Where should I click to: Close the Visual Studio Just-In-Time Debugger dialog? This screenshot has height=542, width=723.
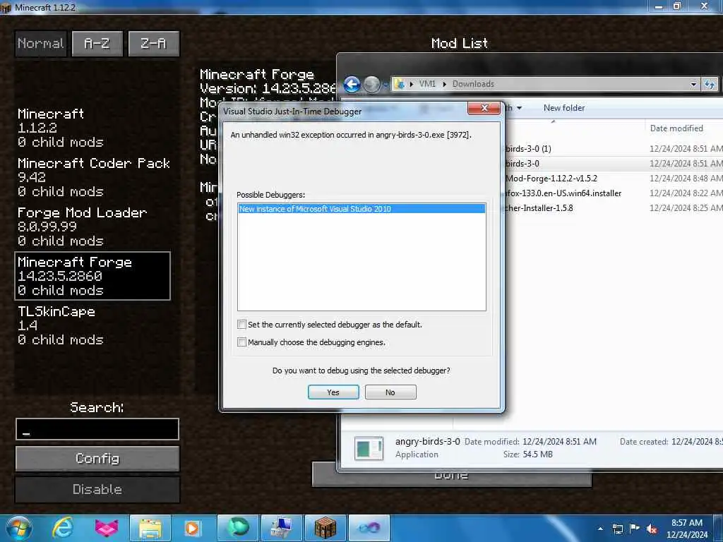(484, 108)
